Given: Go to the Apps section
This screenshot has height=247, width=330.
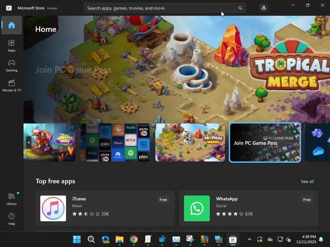Looking at the screenshot, I should click(x=12, y=46).
